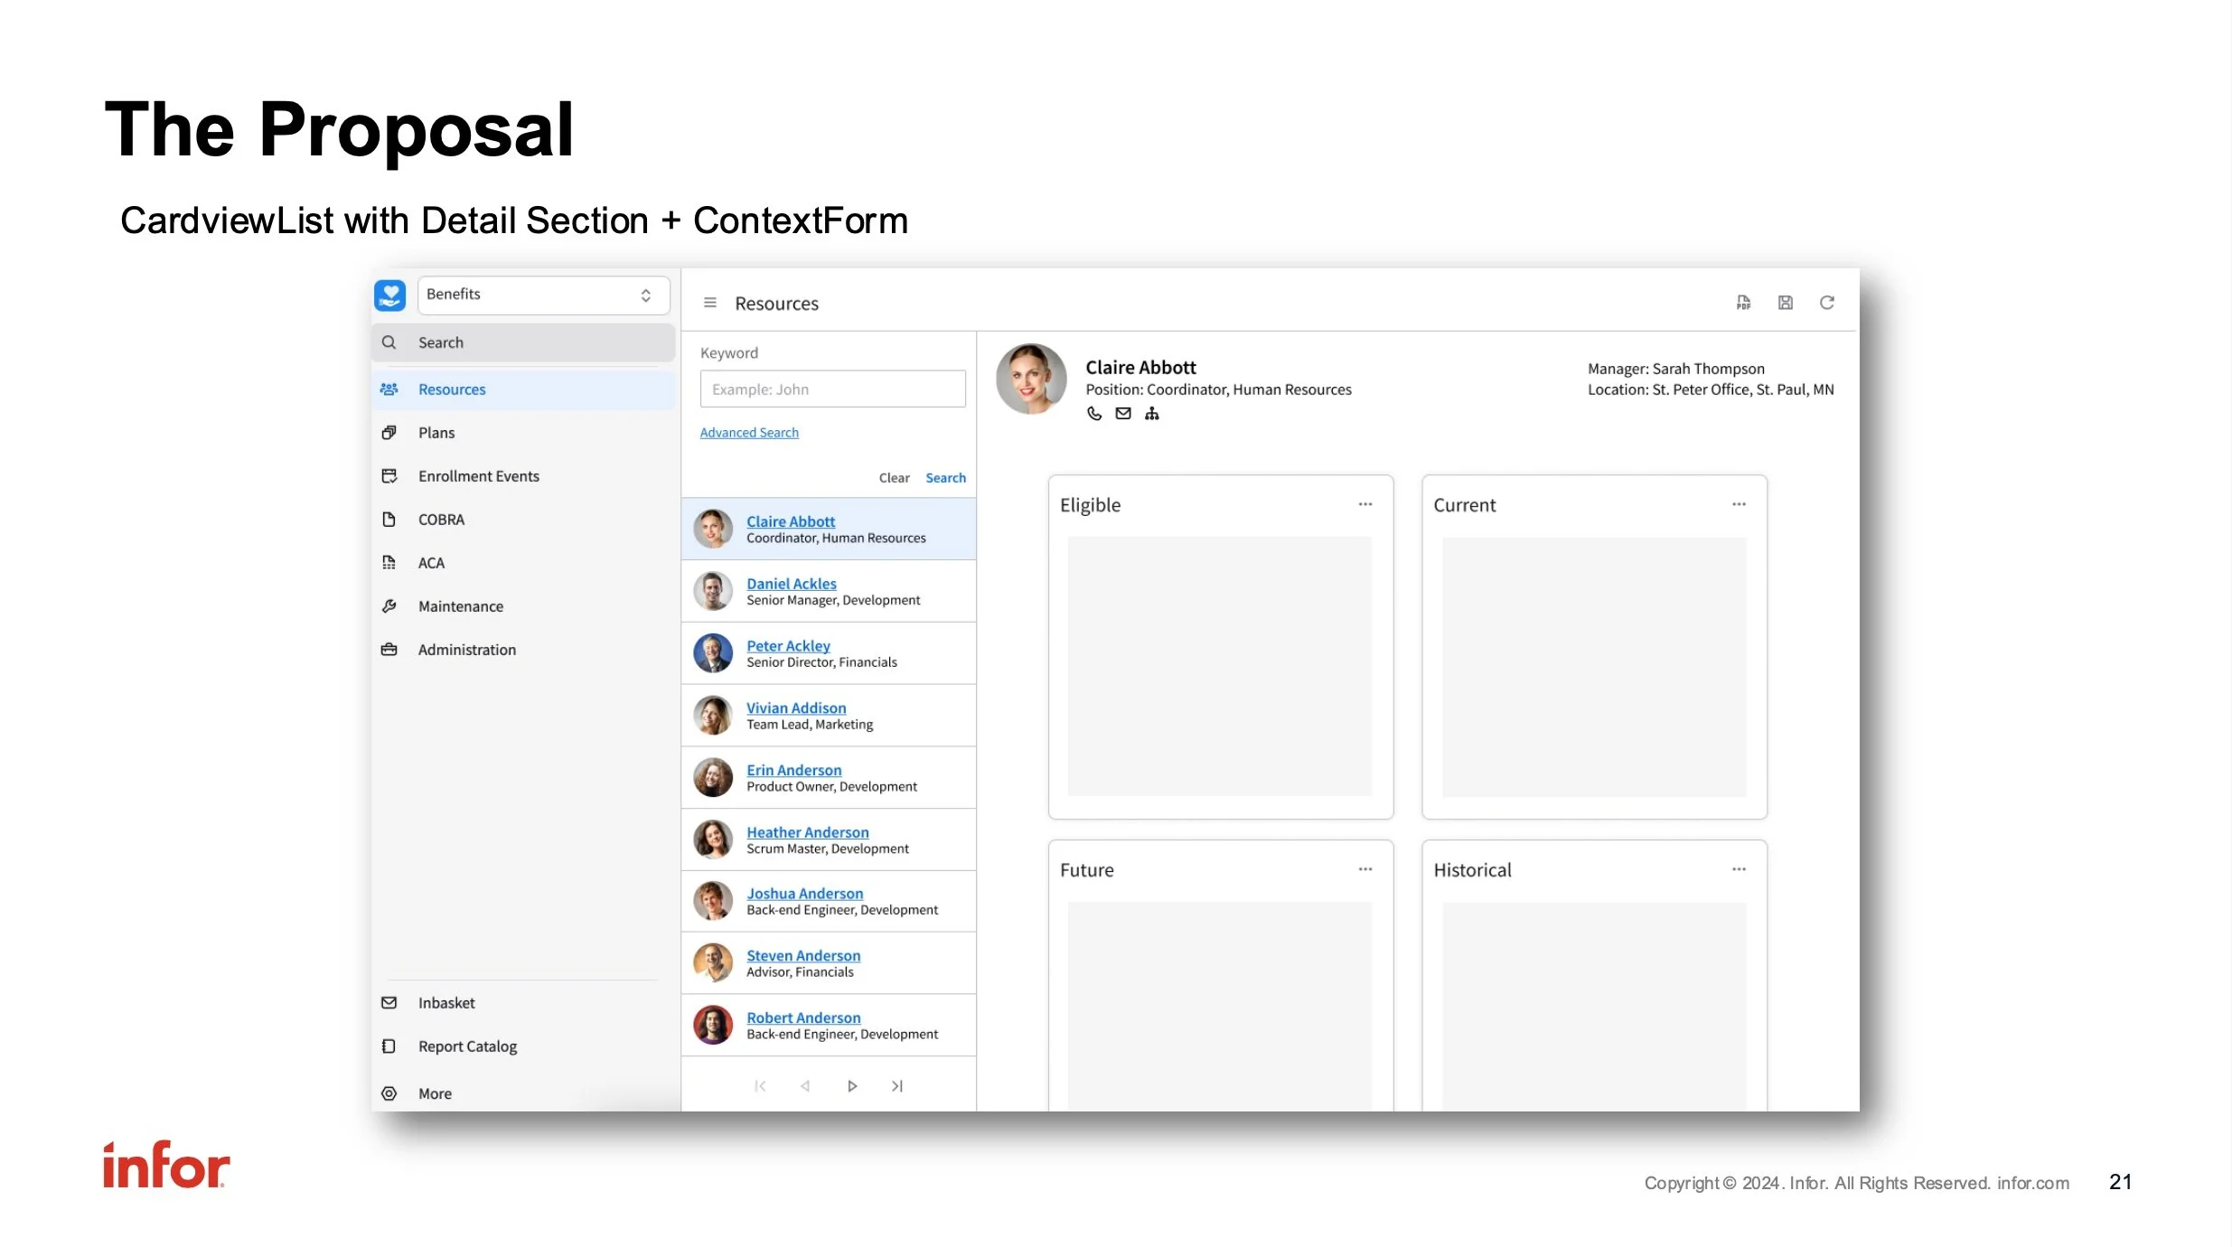Image resolution: width=2232 pixels, height=1247 pixels.
Task: Click the refresh icon in header
Action: tap(1826, 303)
